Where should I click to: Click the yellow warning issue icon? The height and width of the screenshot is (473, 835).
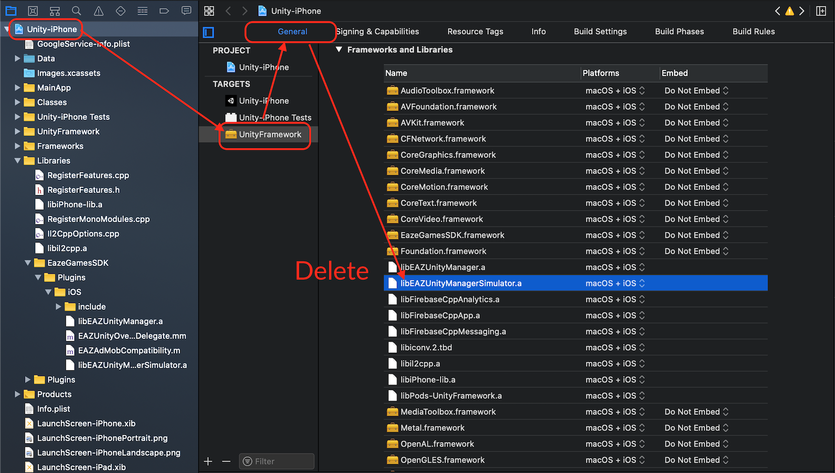coord(790,11)
